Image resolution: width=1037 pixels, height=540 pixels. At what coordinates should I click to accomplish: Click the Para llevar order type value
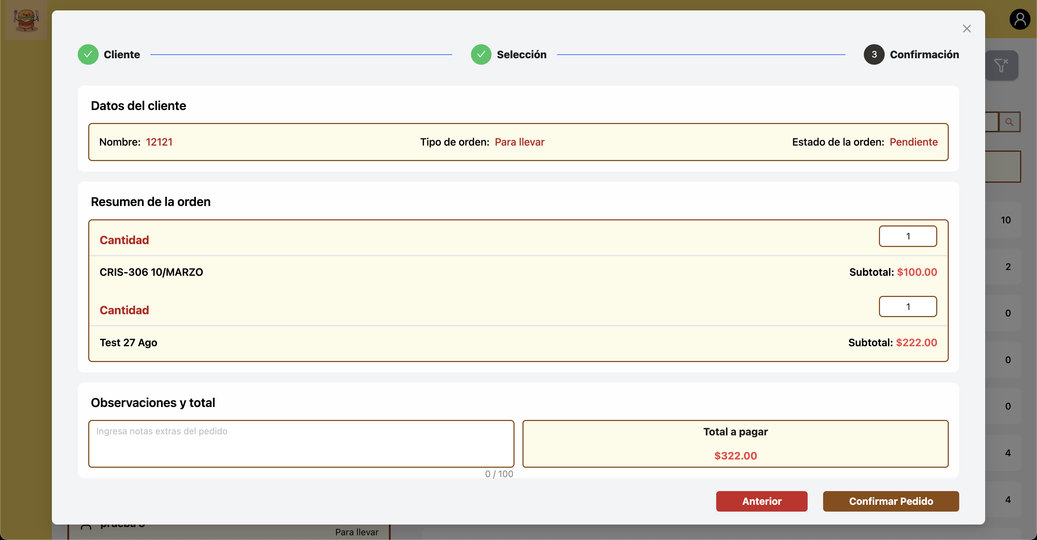(x=519, y=142)
